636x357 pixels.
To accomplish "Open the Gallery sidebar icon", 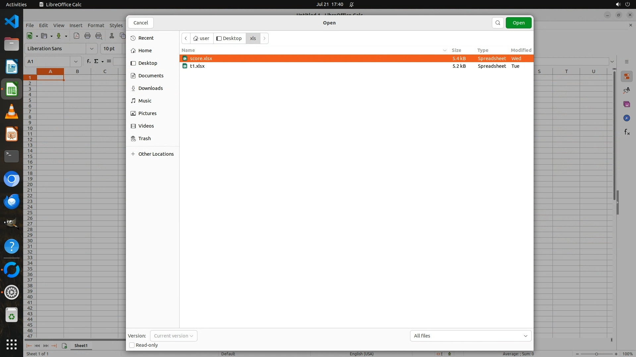I will (x=626, y=104).
